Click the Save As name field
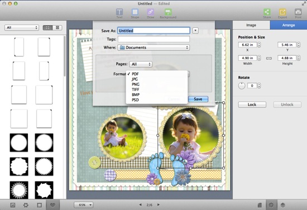Screen dimensions: 307x210 (x=153, y=31)
